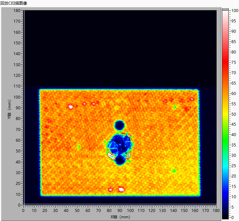
Task: Select the dark circular hole above the central defect
Action: click(x=120, y=125)
